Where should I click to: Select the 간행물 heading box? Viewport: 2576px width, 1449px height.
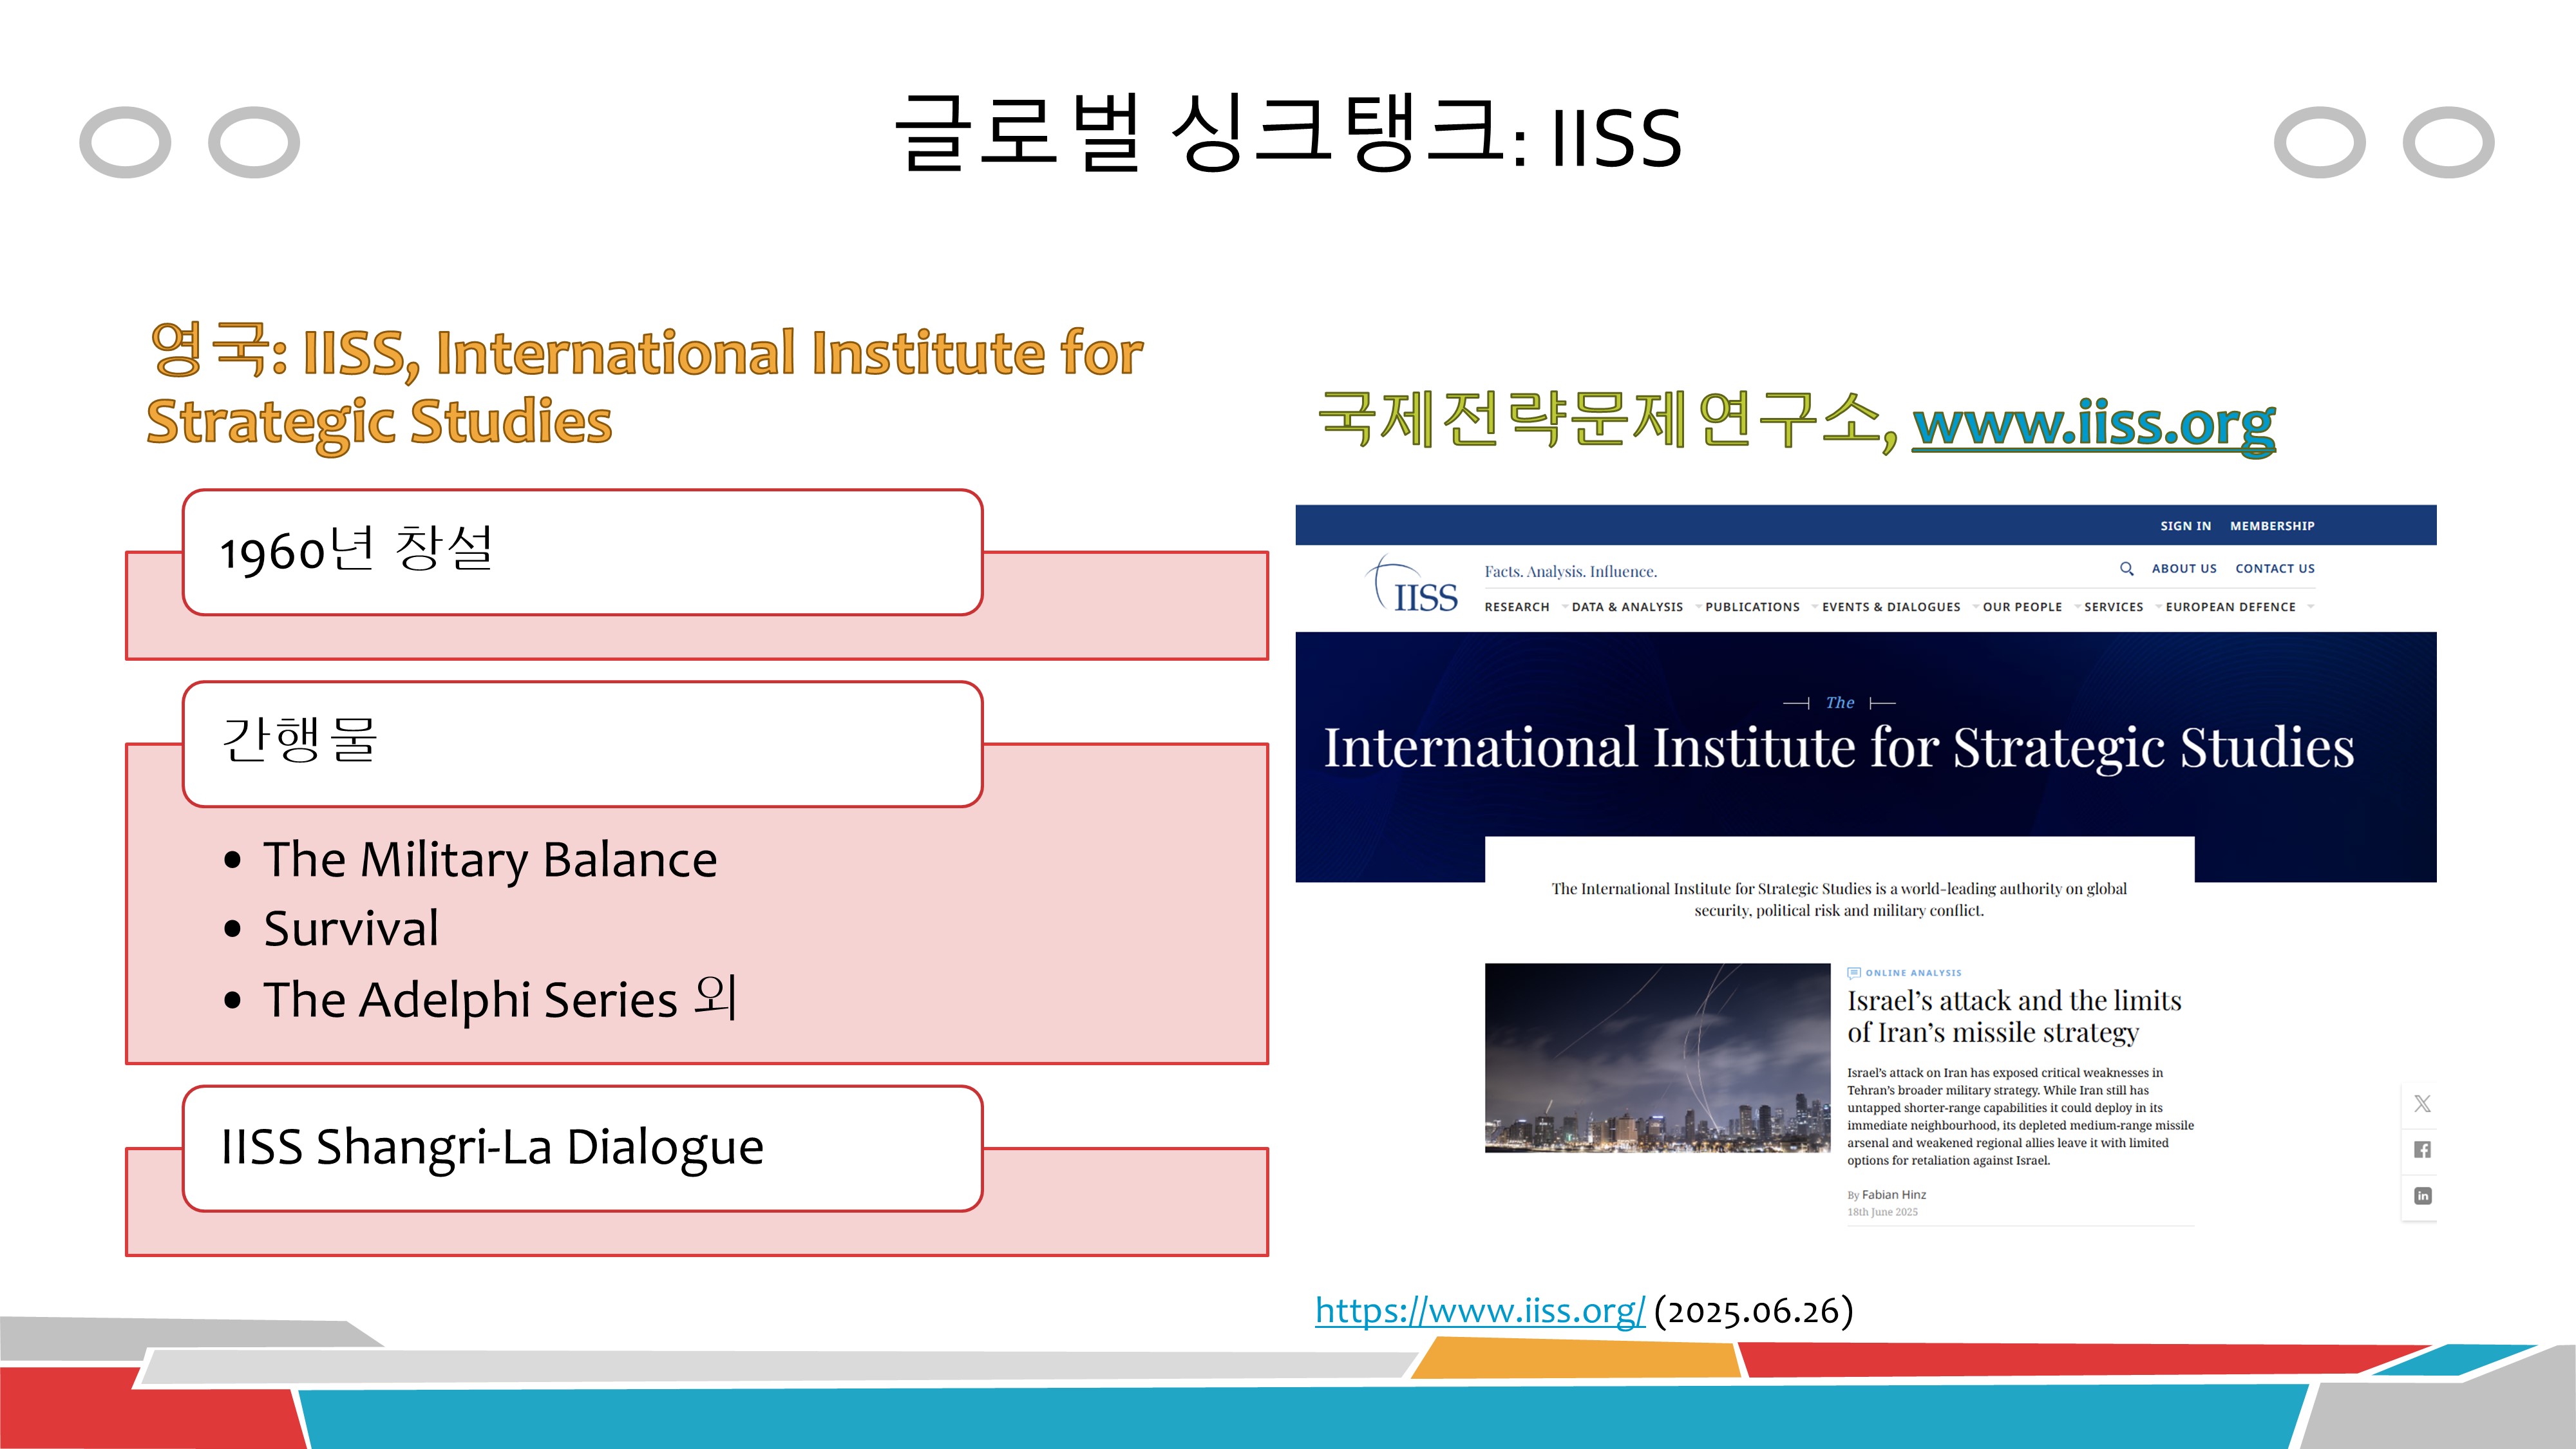[x=582, y=744]
